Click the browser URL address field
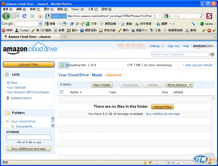 tap(110, 16)
